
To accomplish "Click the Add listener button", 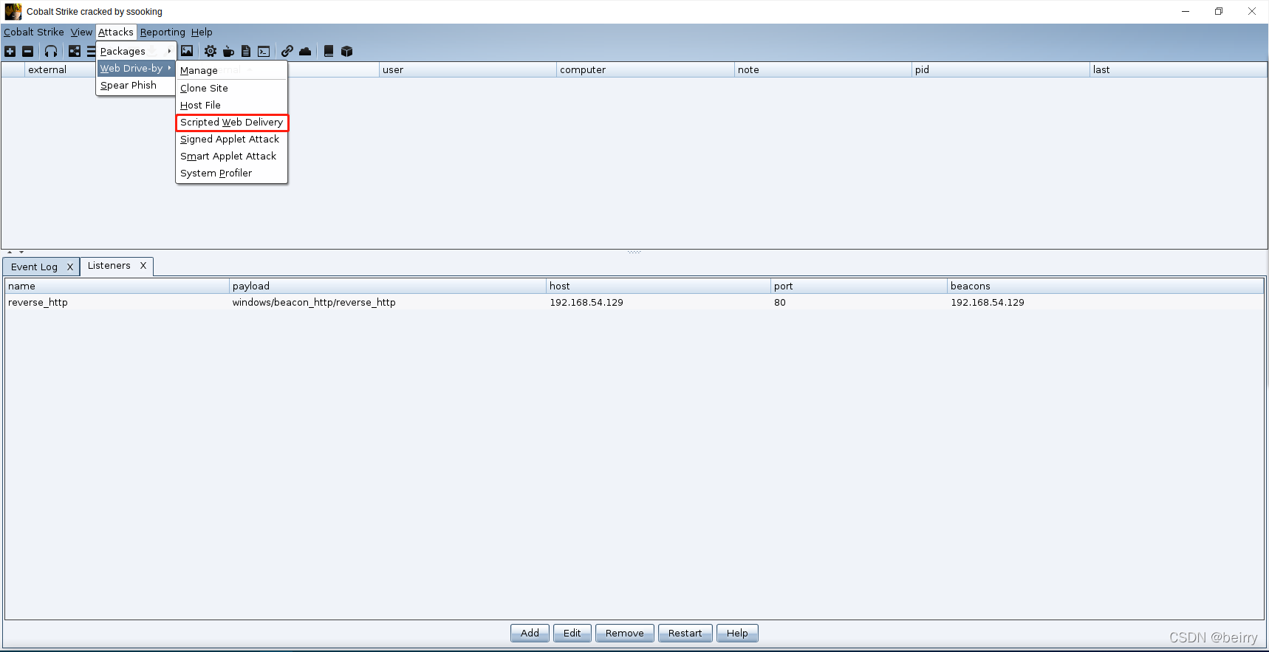I will coord(530,633).
